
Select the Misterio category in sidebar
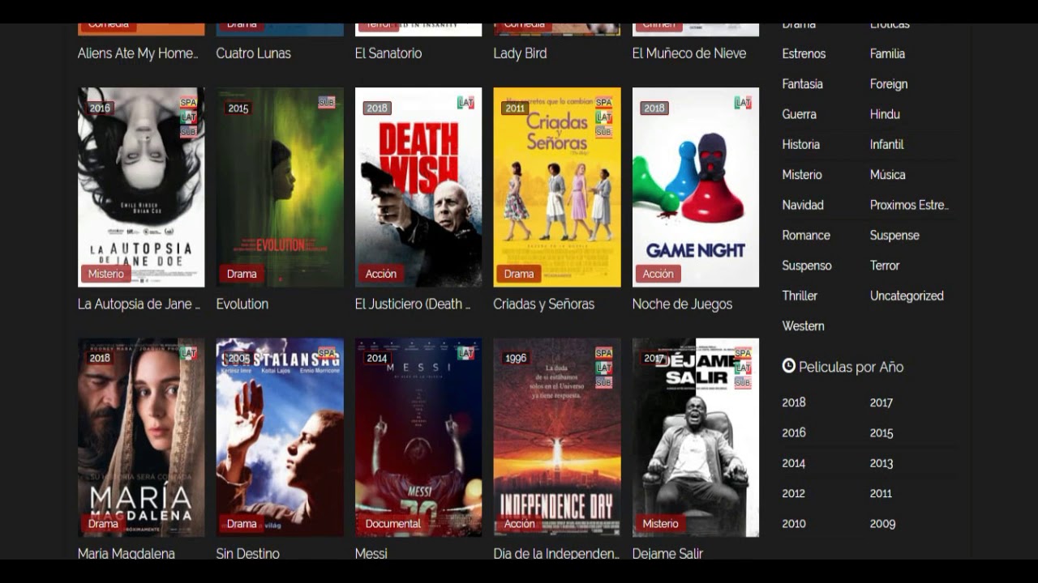[802, 175]
